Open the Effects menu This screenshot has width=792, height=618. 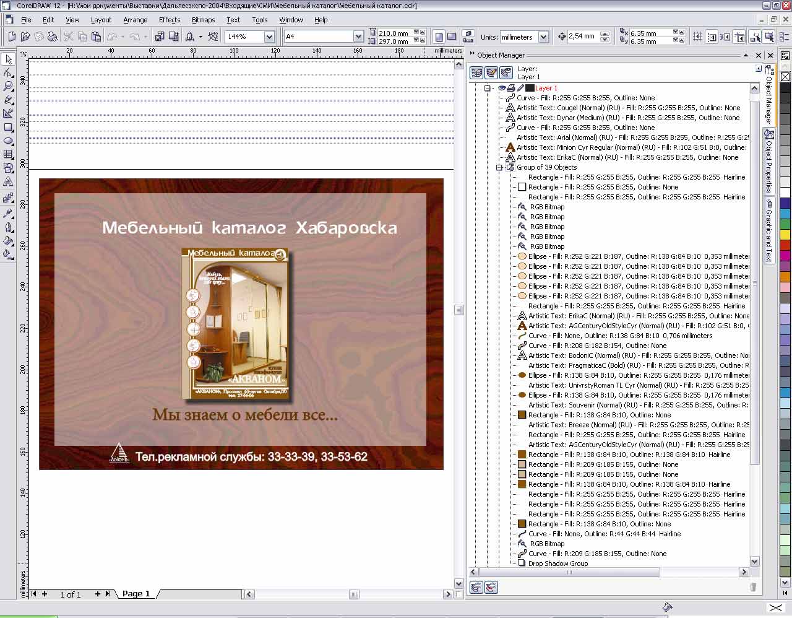tap(170, 20)
